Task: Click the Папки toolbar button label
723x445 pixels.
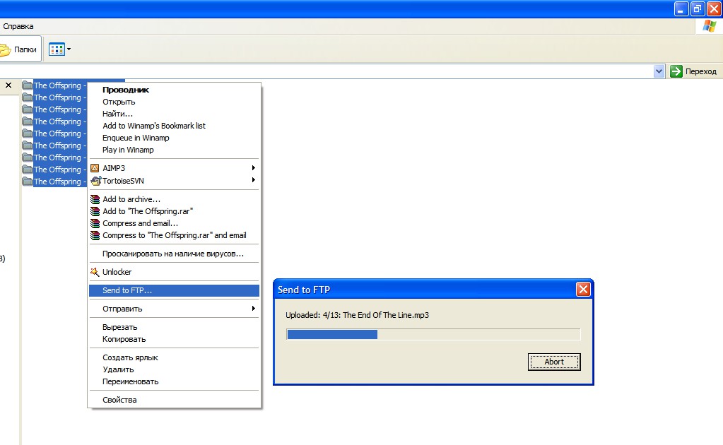Action: click(25, 49)
